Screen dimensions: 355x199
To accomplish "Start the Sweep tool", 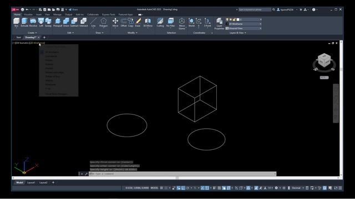I will click(x=48, y=22).
